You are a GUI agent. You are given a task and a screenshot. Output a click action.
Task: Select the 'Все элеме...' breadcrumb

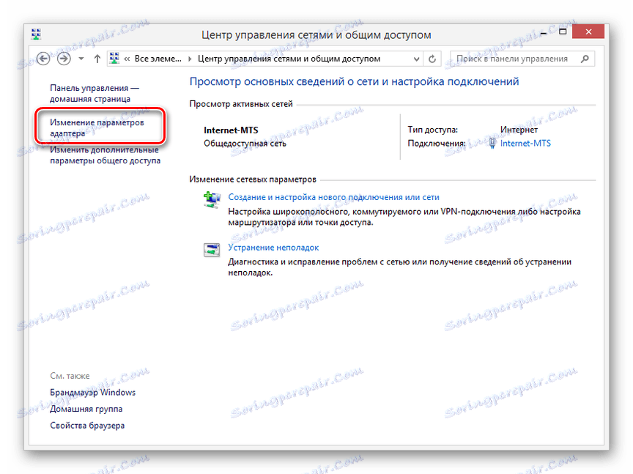158,59
